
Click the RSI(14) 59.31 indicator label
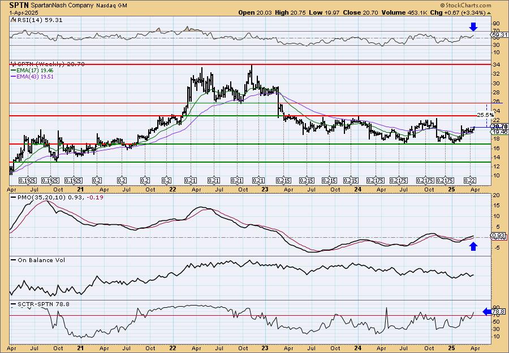point(39,20)
